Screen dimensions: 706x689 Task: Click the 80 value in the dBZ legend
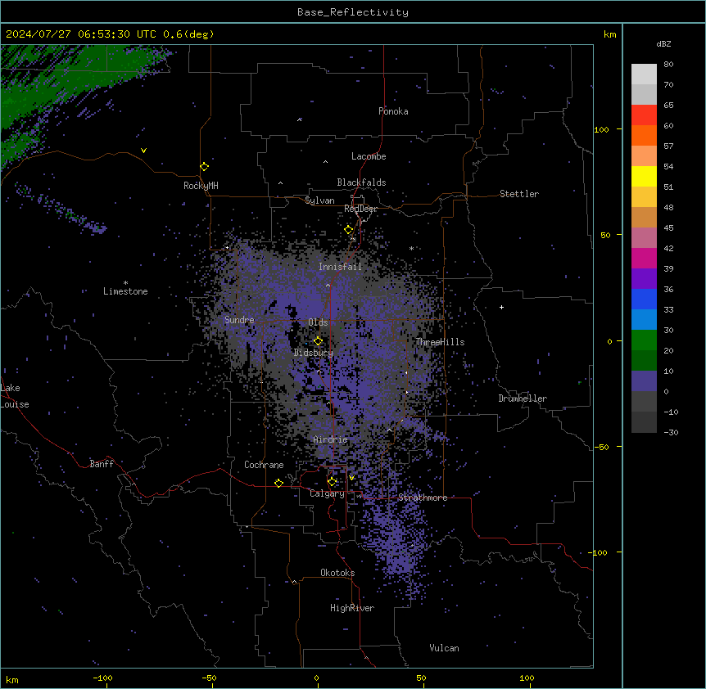point(668,65)
